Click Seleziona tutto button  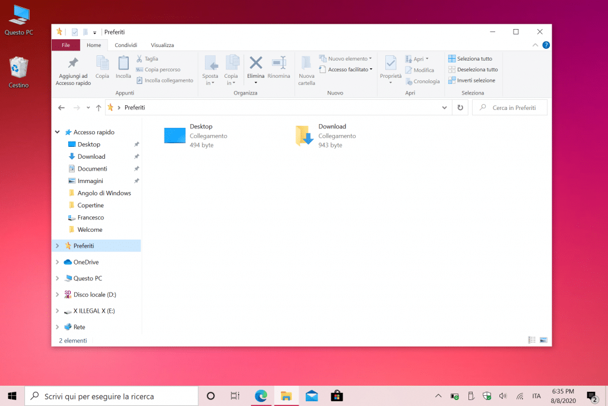[x=470, y=59]
